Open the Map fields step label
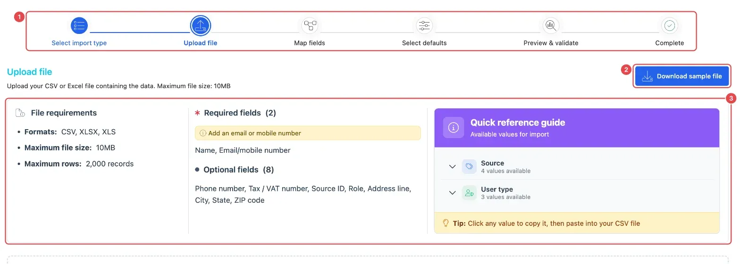 coord(310,43)
